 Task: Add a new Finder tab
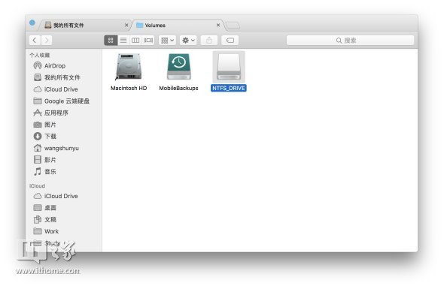tap(233, 26)
